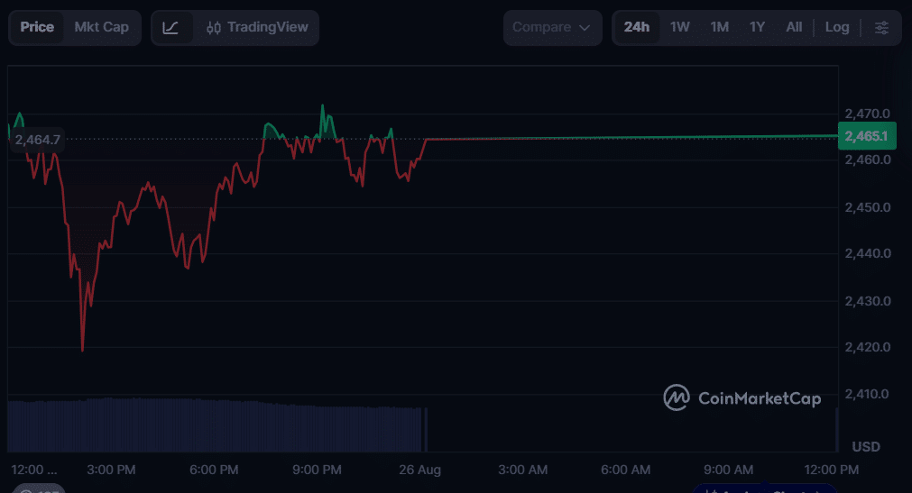The height and width of the screenshot is (493, 912).
Task: Click the 2,464.7 opening price label
Action: click(37, 140)
